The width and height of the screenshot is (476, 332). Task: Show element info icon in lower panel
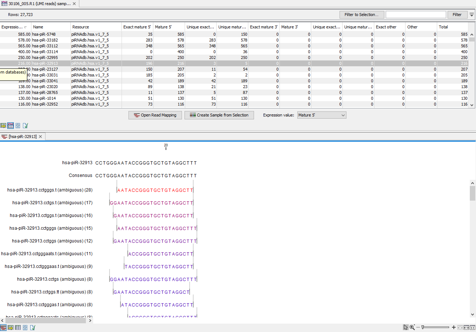coord(32,328)
